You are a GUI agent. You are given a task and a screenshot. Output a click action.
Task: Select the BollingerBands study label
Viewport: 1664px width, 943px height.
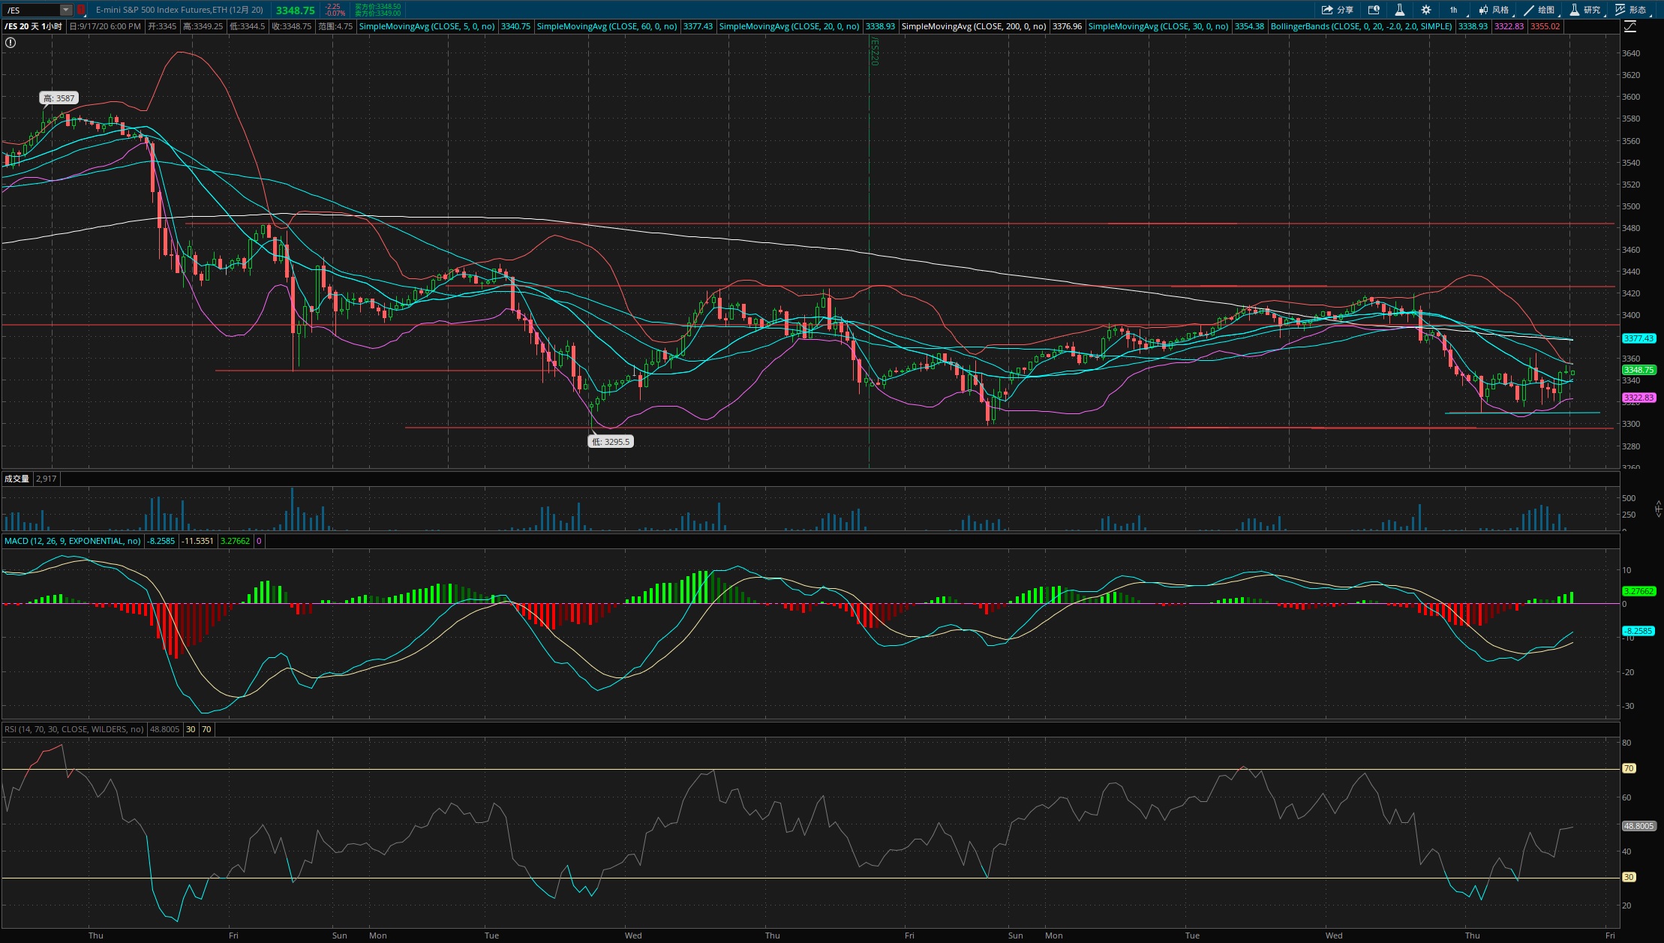[1361, 26]
